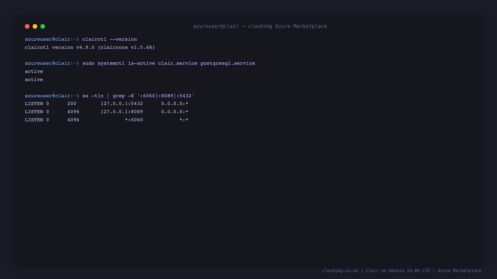Screen dimensions: 497x279
Task: Click 'LISTEN' in the 6060 row
Action: [34, 120]
